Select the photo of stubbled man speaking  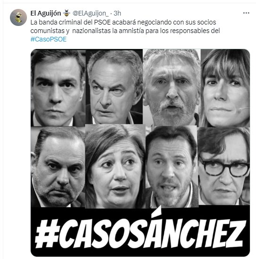tap(171, 167)
